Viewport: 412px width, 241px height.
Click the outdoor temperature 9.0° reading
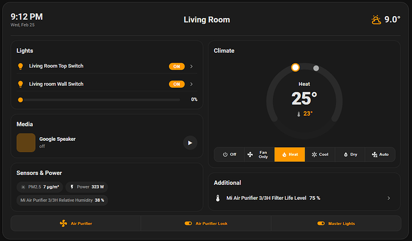tap(392, 20)
